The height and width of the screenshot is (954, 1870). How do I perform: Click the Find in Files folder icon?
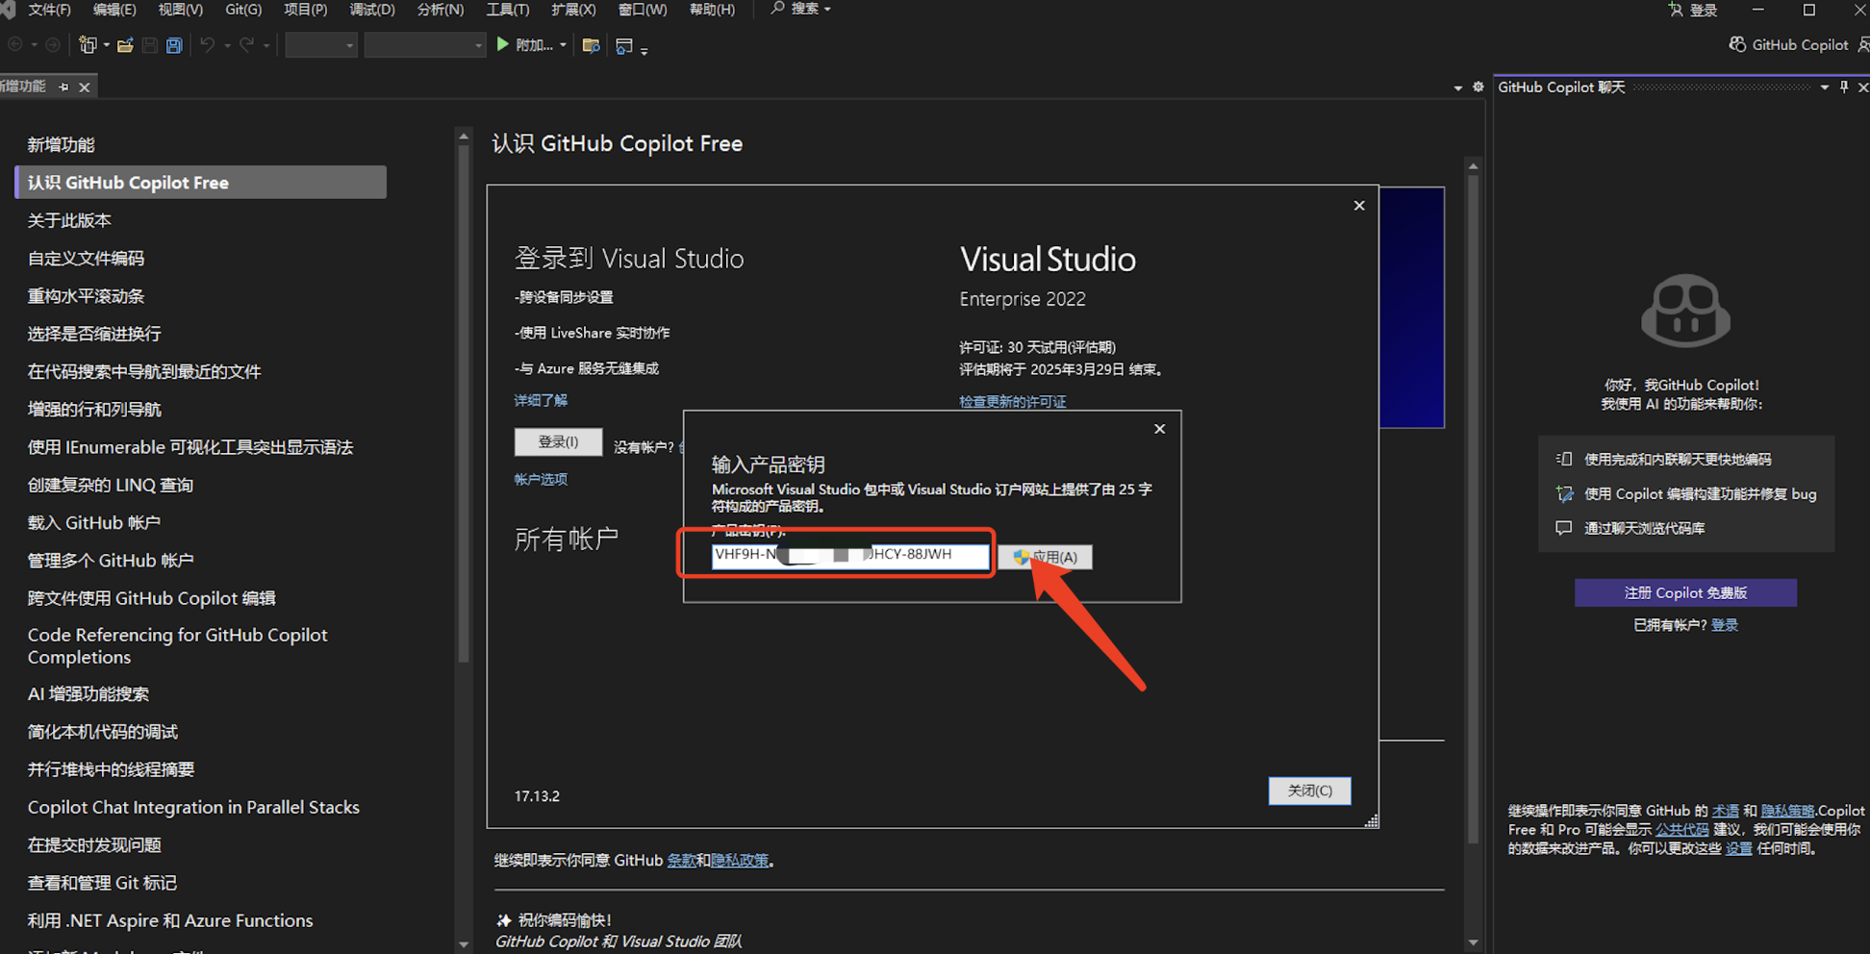(x=592, y=45)
